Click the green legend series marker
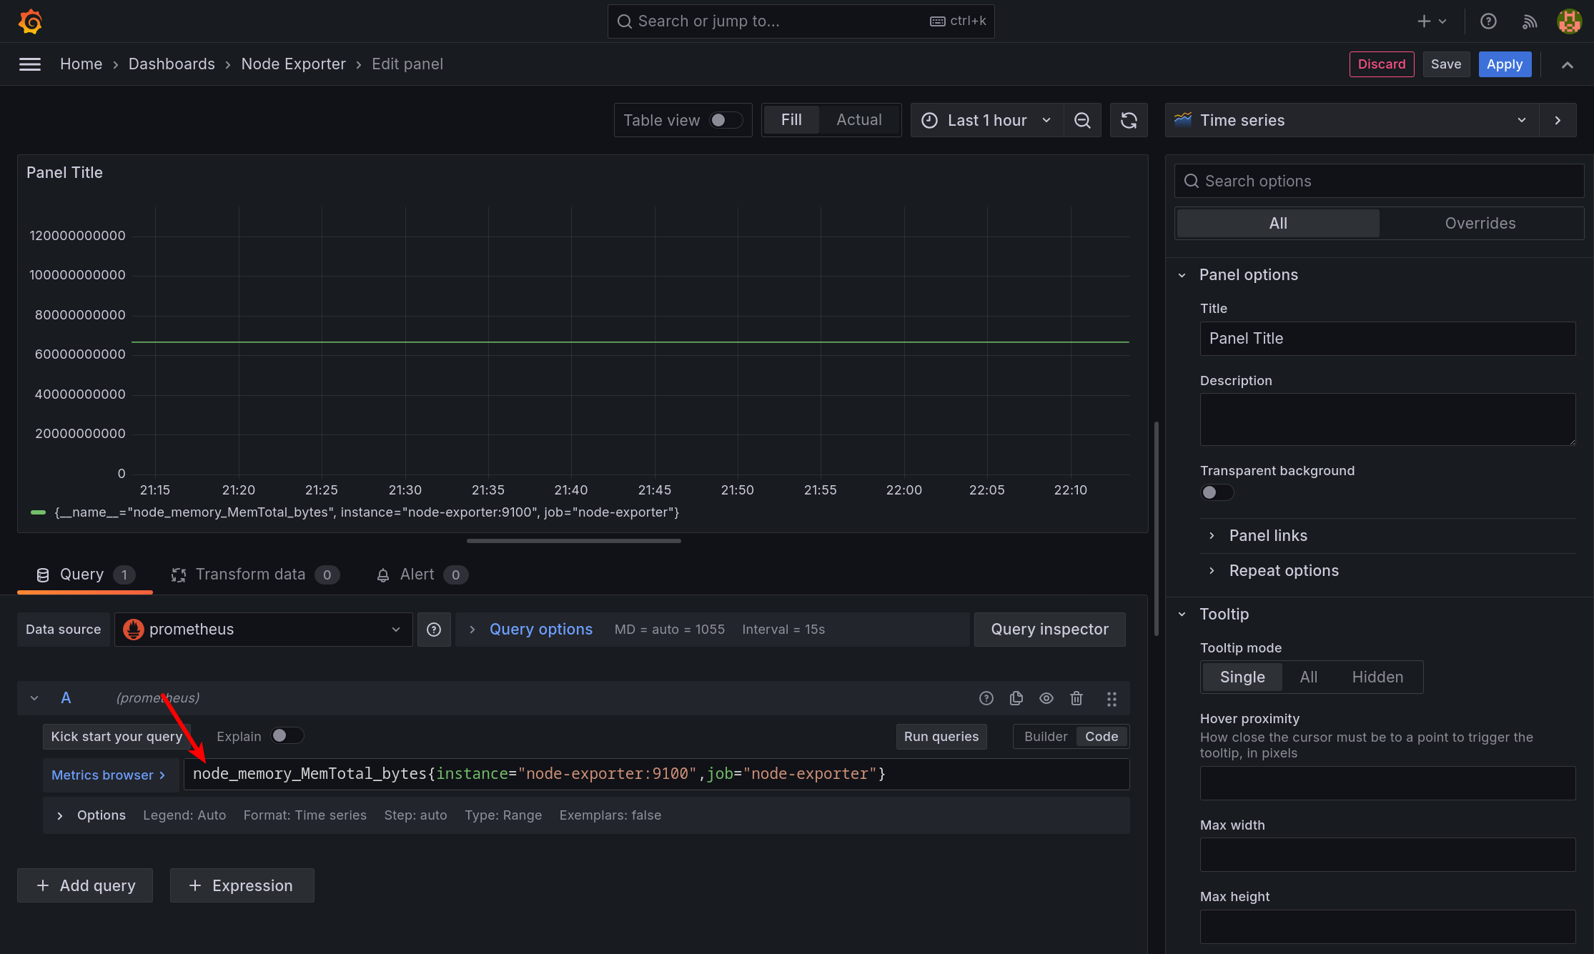This screenshot has height=954, width=1594. pos(39,512)
